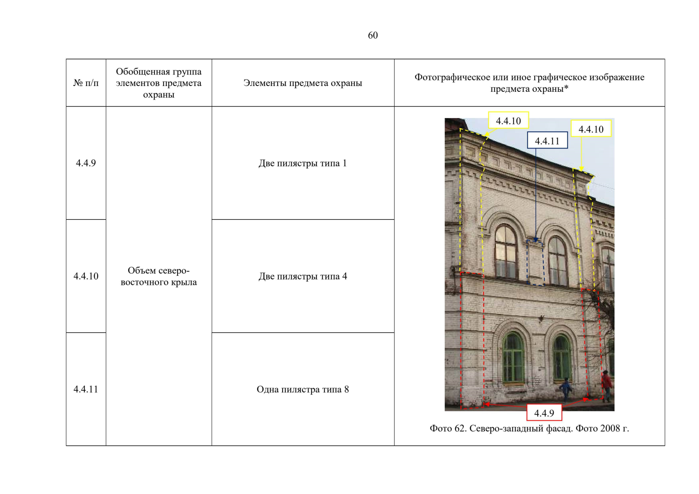699x494 pixels.
Task: Click row number 4.4.9 in first column
Action: click(x=86, y=163)
